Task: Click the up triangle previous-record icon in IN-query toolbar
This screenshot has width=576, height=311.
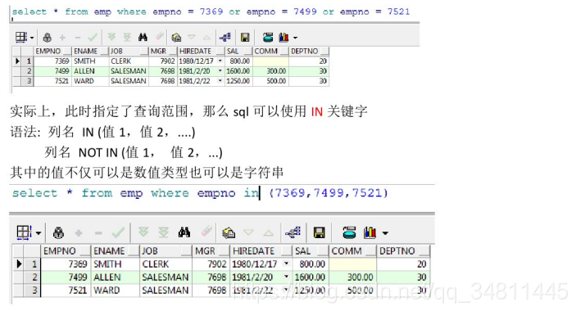Action: (x=269, y=233)
